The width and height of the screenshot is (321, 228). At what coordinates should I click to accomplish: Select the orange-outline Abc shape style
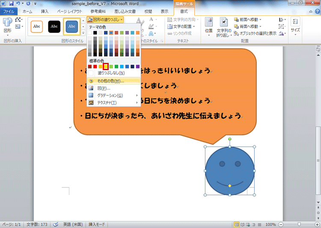(37, 27)
